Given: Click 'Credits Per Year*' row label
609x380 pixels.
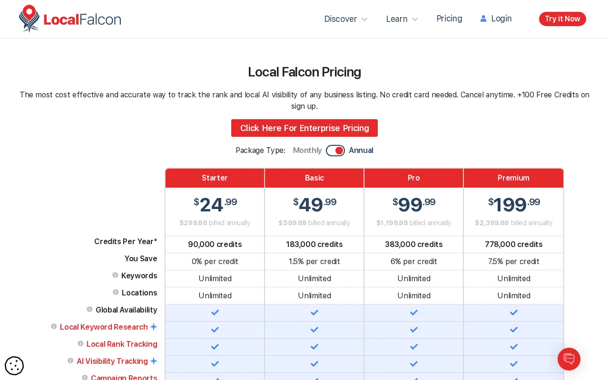Looking at the screenshot, I should pyautogui.click(x=126, y=241).
